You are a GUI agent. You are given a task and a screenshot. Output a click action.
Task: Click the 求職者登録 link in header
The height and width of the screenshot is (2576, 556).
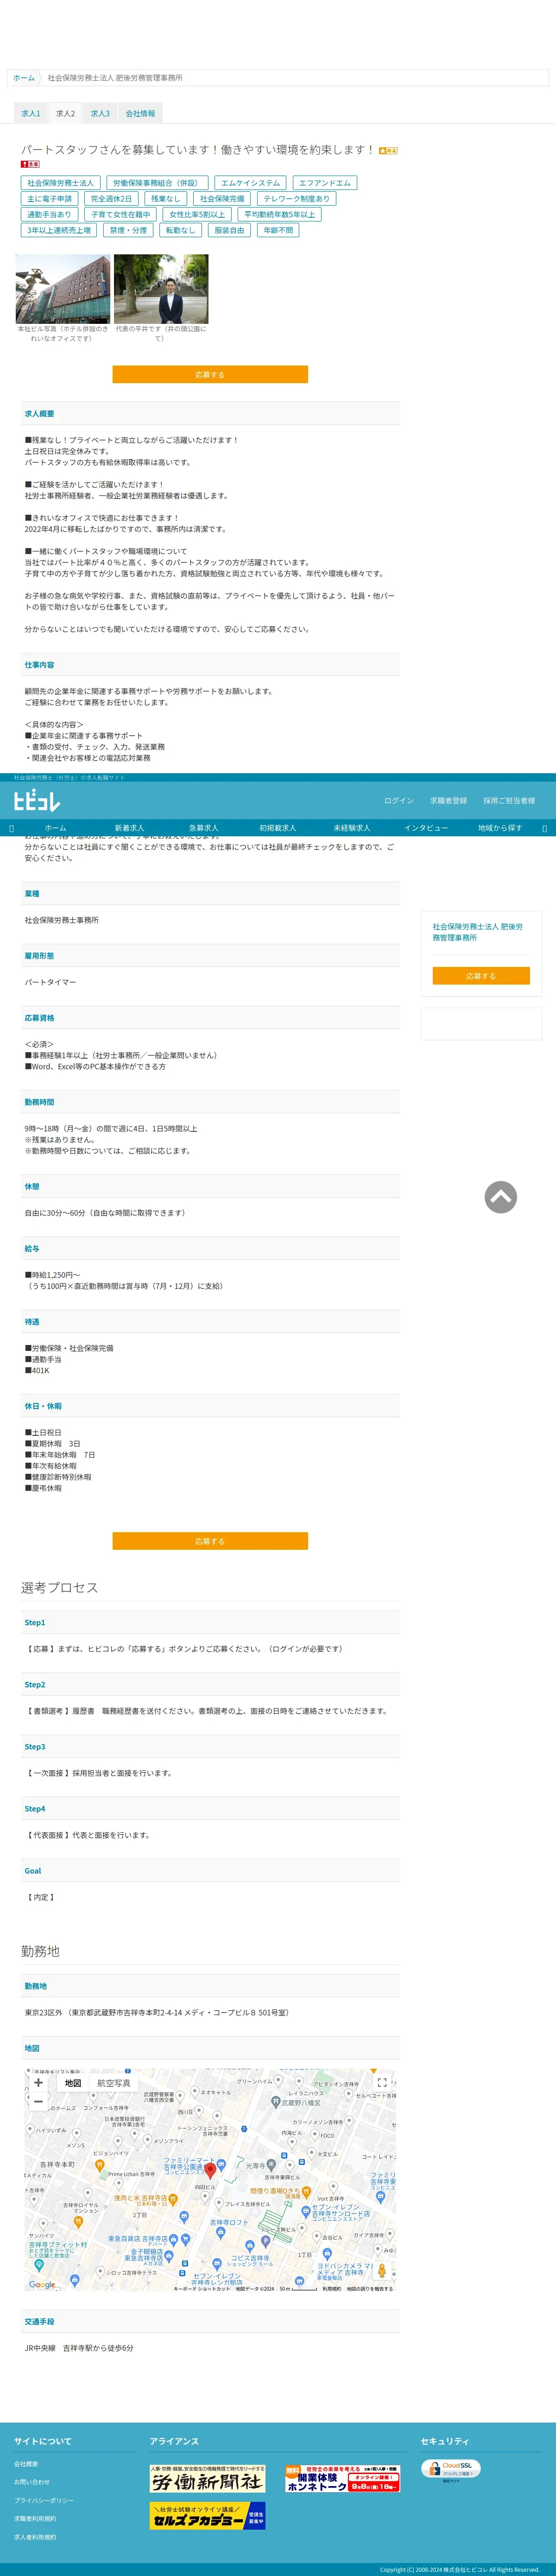coord(448,801)
